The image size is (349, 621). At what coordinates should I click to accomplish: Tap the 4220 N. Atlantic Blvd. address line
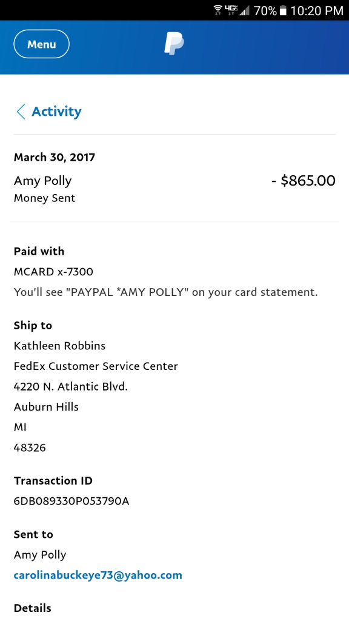point(71,386)
